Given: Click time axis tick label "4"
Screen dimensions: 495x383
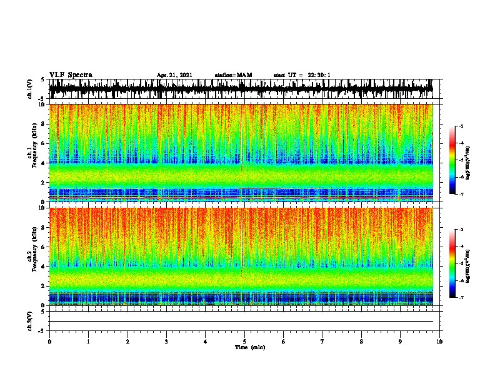Looking at the screenshot, I should coord(206,342).
